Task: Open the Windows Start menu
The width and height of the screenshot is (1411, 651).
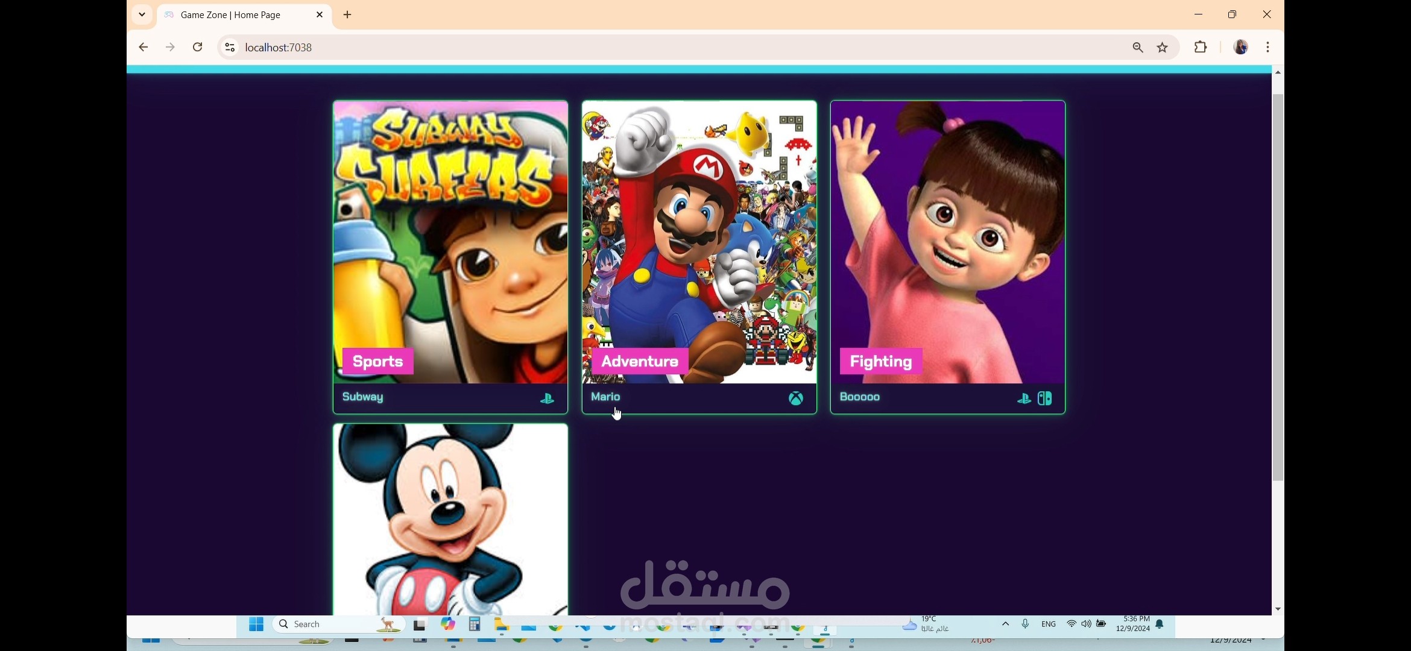Action: coord(256,624)
